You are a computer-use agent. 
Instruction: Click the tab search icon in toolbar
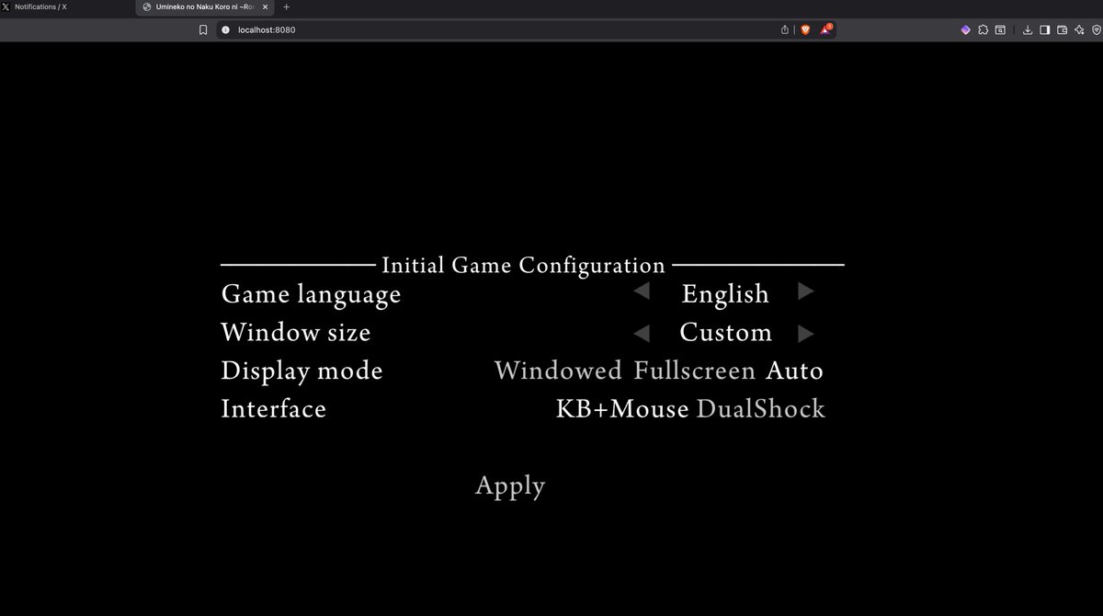(x=1000, y=29)
